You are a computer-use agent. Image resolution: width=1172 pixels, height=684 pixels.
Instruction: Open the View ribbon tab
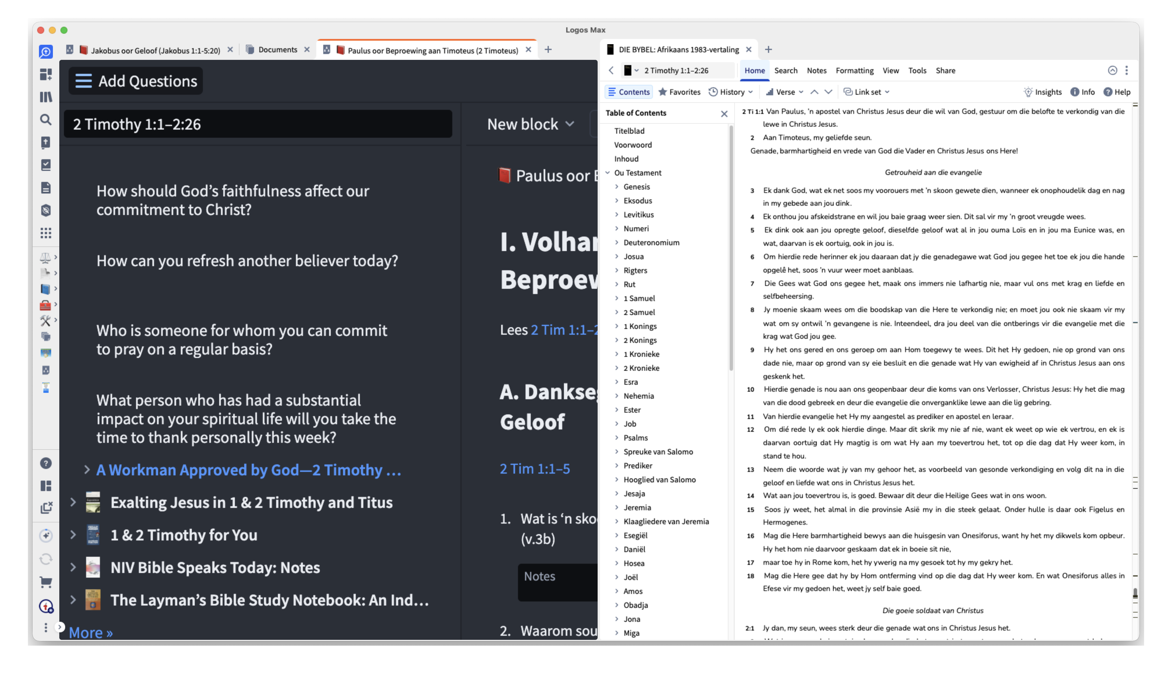click(891, 71)
